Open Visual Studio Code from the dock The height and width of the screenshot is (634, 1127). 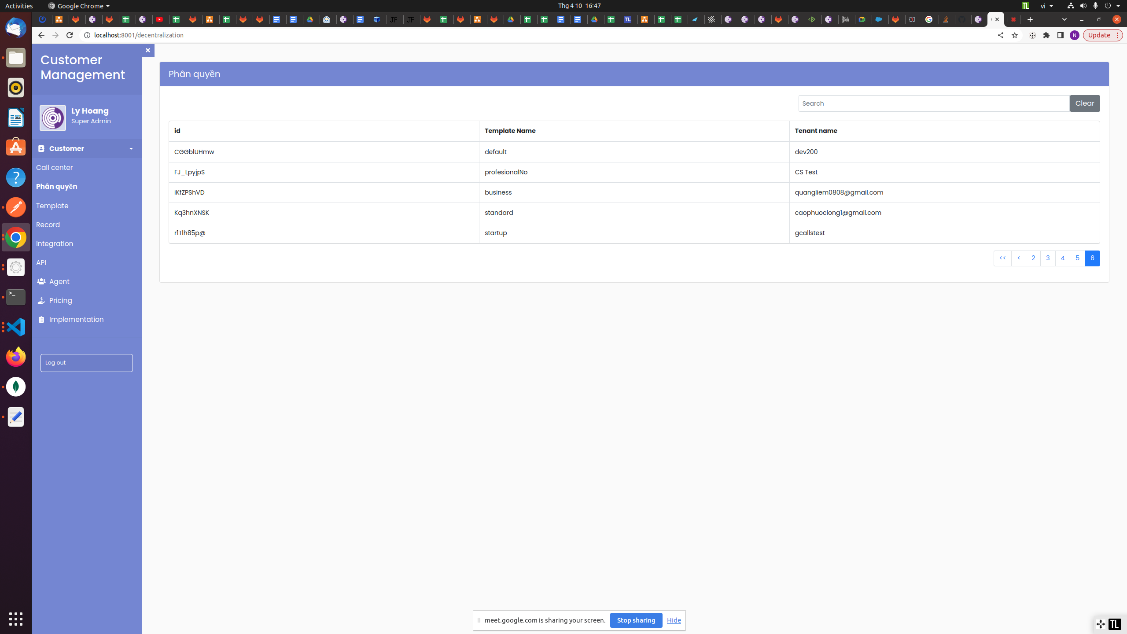[x=16, y=327]
